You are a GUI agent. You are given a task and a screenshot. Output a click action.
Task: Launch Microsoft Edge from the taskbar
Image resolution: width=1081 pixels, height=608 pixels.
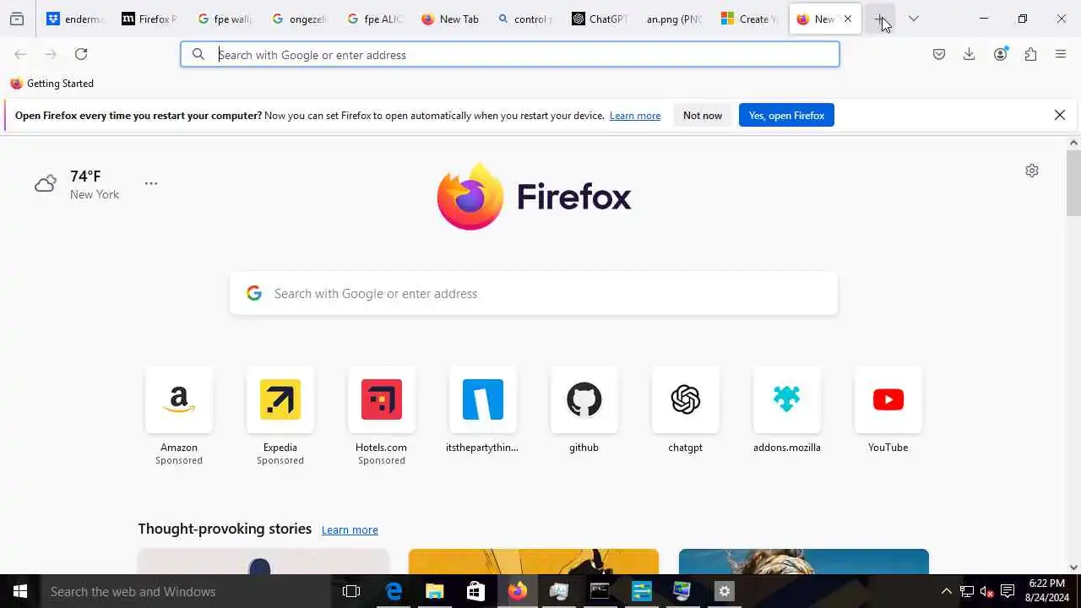pyautogui.click(x=394, y=591)
